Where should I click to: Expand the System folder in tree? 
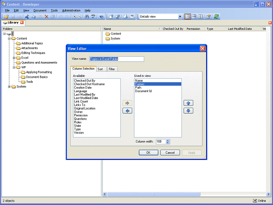9,86
